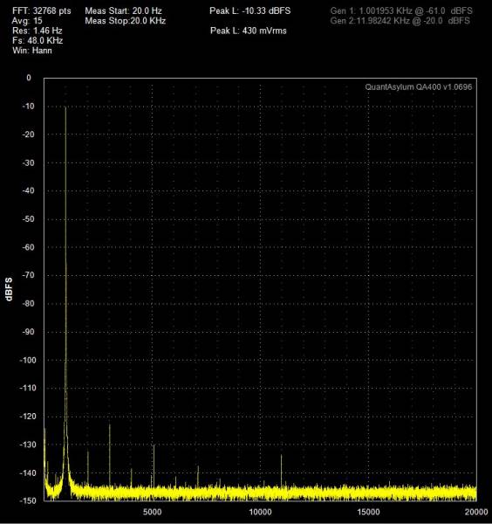
Task: Click the 0 dBFS tick label
Action: 29,78
